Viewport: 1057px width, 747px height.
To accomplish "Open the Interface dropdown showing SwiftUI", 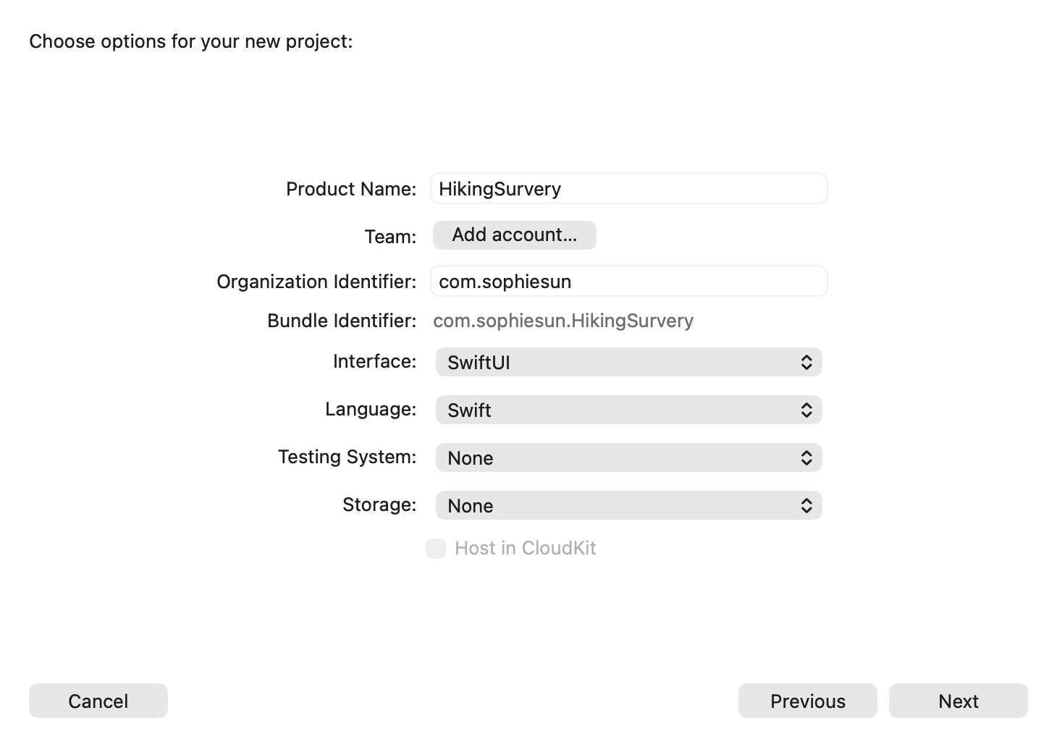I will tap(628, 362).
